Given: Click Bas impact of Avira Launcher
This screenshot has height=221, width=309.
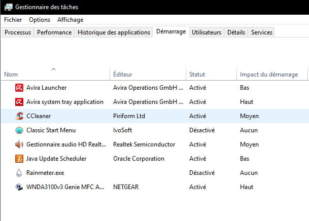Looking at the screenshot, I should (245, 88).
